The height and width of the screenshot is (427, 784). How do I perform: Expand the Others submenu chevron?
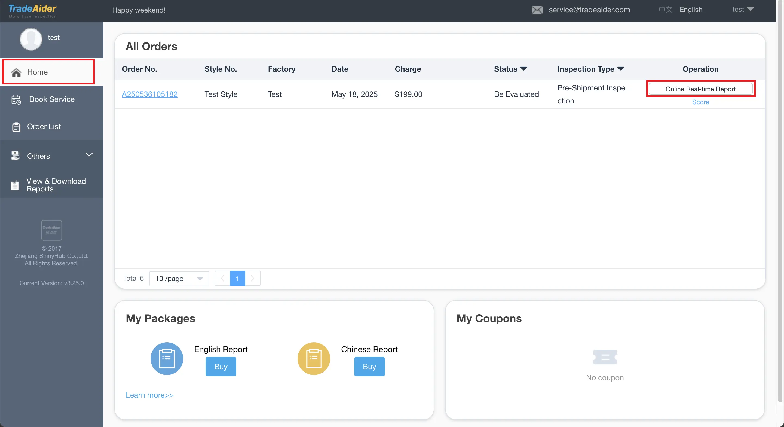(x=89, y=155)
